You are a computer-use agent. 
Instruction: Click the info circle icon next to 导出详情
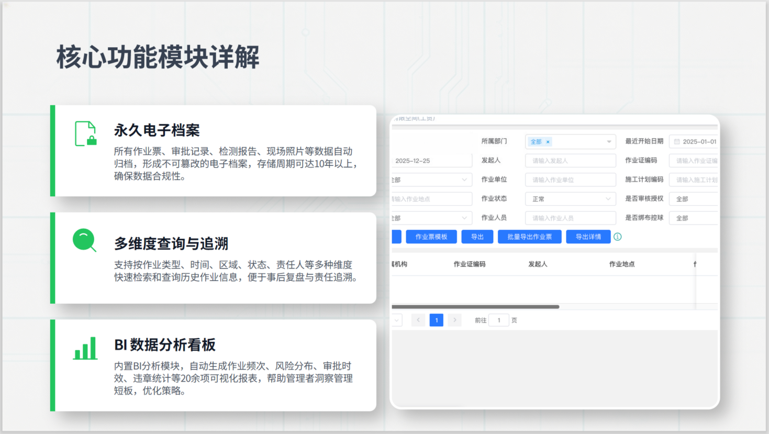(x=618, y=237)
